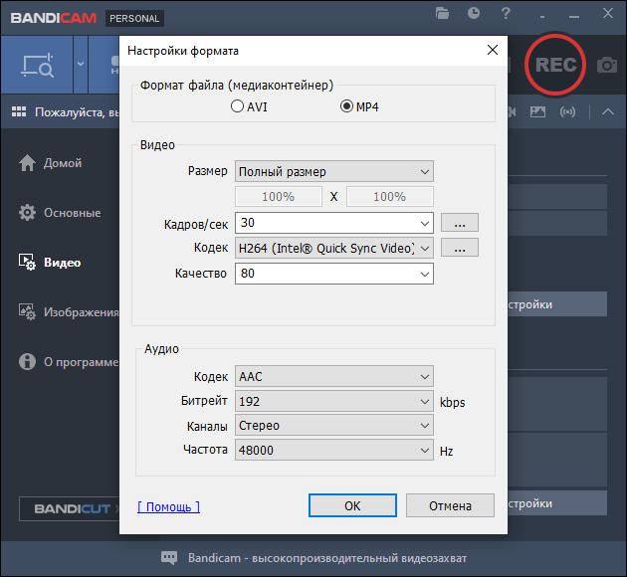Click the video settings icon in the sidebar
Image resolution: width=627 pixels, height=577 pixels.
pyautogui.click(x=27, y=263)
